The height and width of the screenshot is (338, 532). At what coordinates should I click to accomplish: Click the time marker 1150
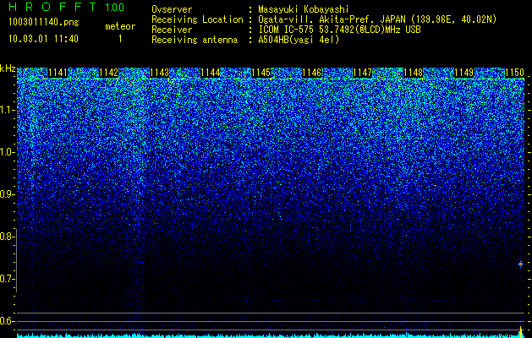click(x=515, y=72)
